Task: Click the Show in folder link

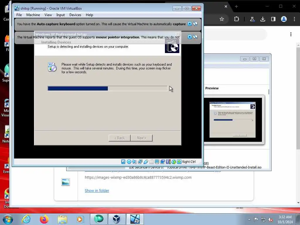Action: pos(97,190)
